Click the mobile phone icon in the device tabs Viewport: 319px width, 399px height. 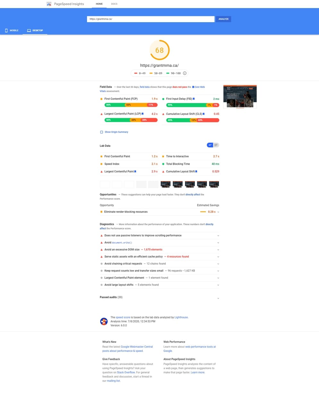coord(6,30)
